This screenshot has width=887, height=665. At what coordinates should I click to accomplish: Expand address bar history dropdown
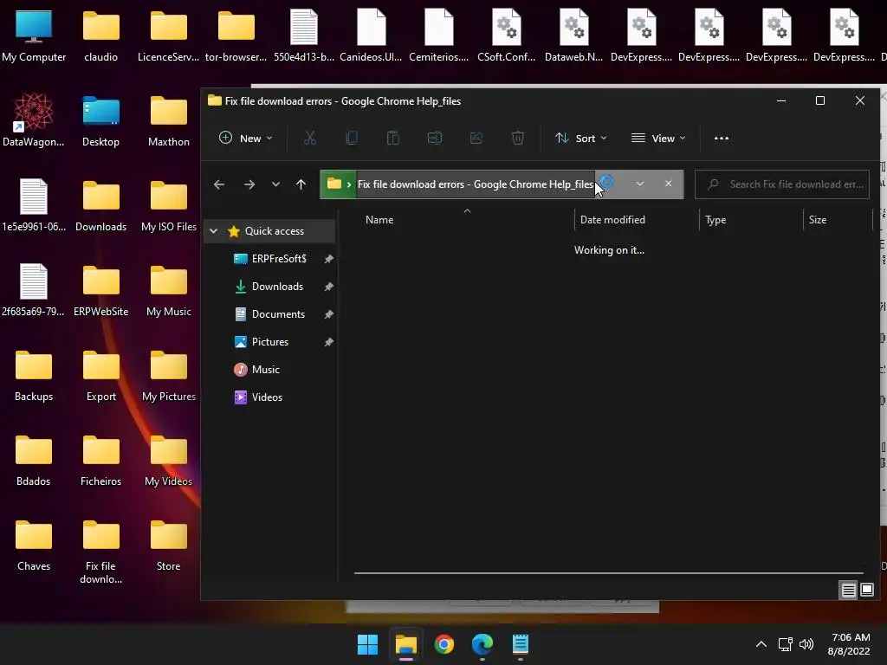point(640,184)
